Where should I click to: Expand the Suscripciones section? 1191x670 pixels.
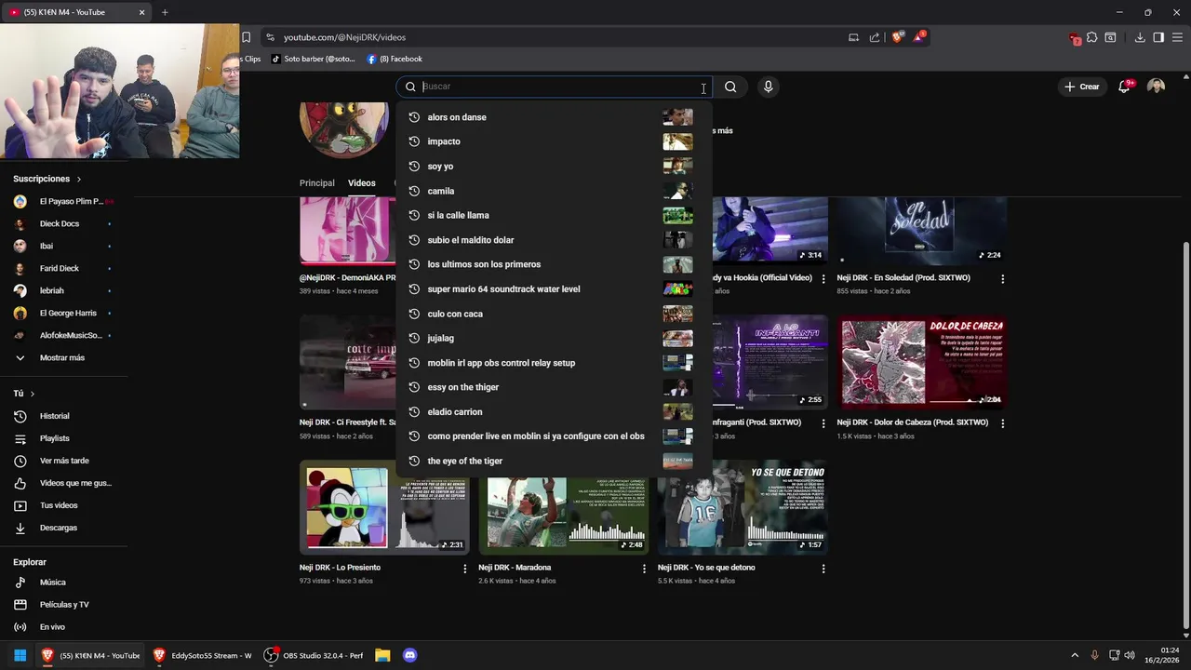[x=47, y=179]
